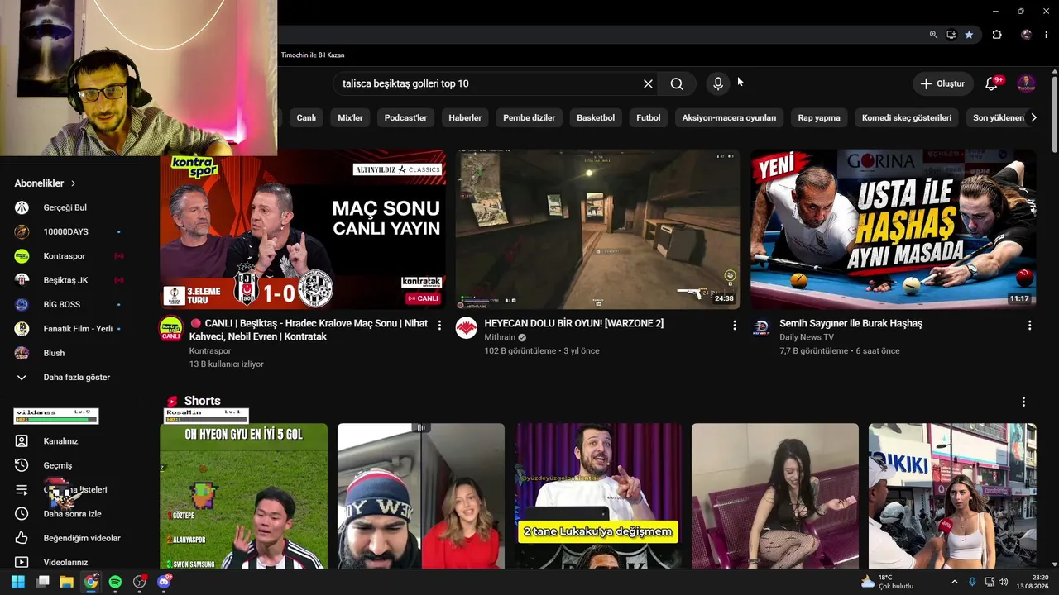Viewport: 1059px width, 595px height.
Task: Choose the Rap yapma chip
Action: coord(819,117)
